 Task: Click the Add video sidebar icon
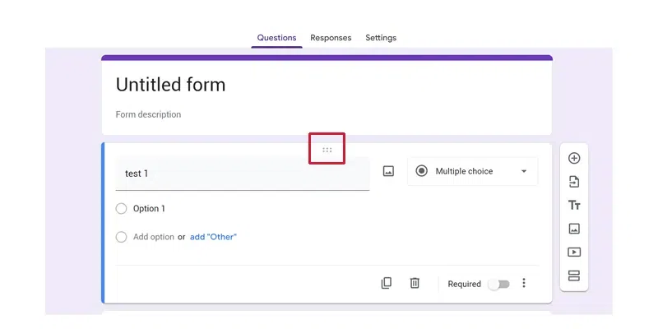[574, 252]
